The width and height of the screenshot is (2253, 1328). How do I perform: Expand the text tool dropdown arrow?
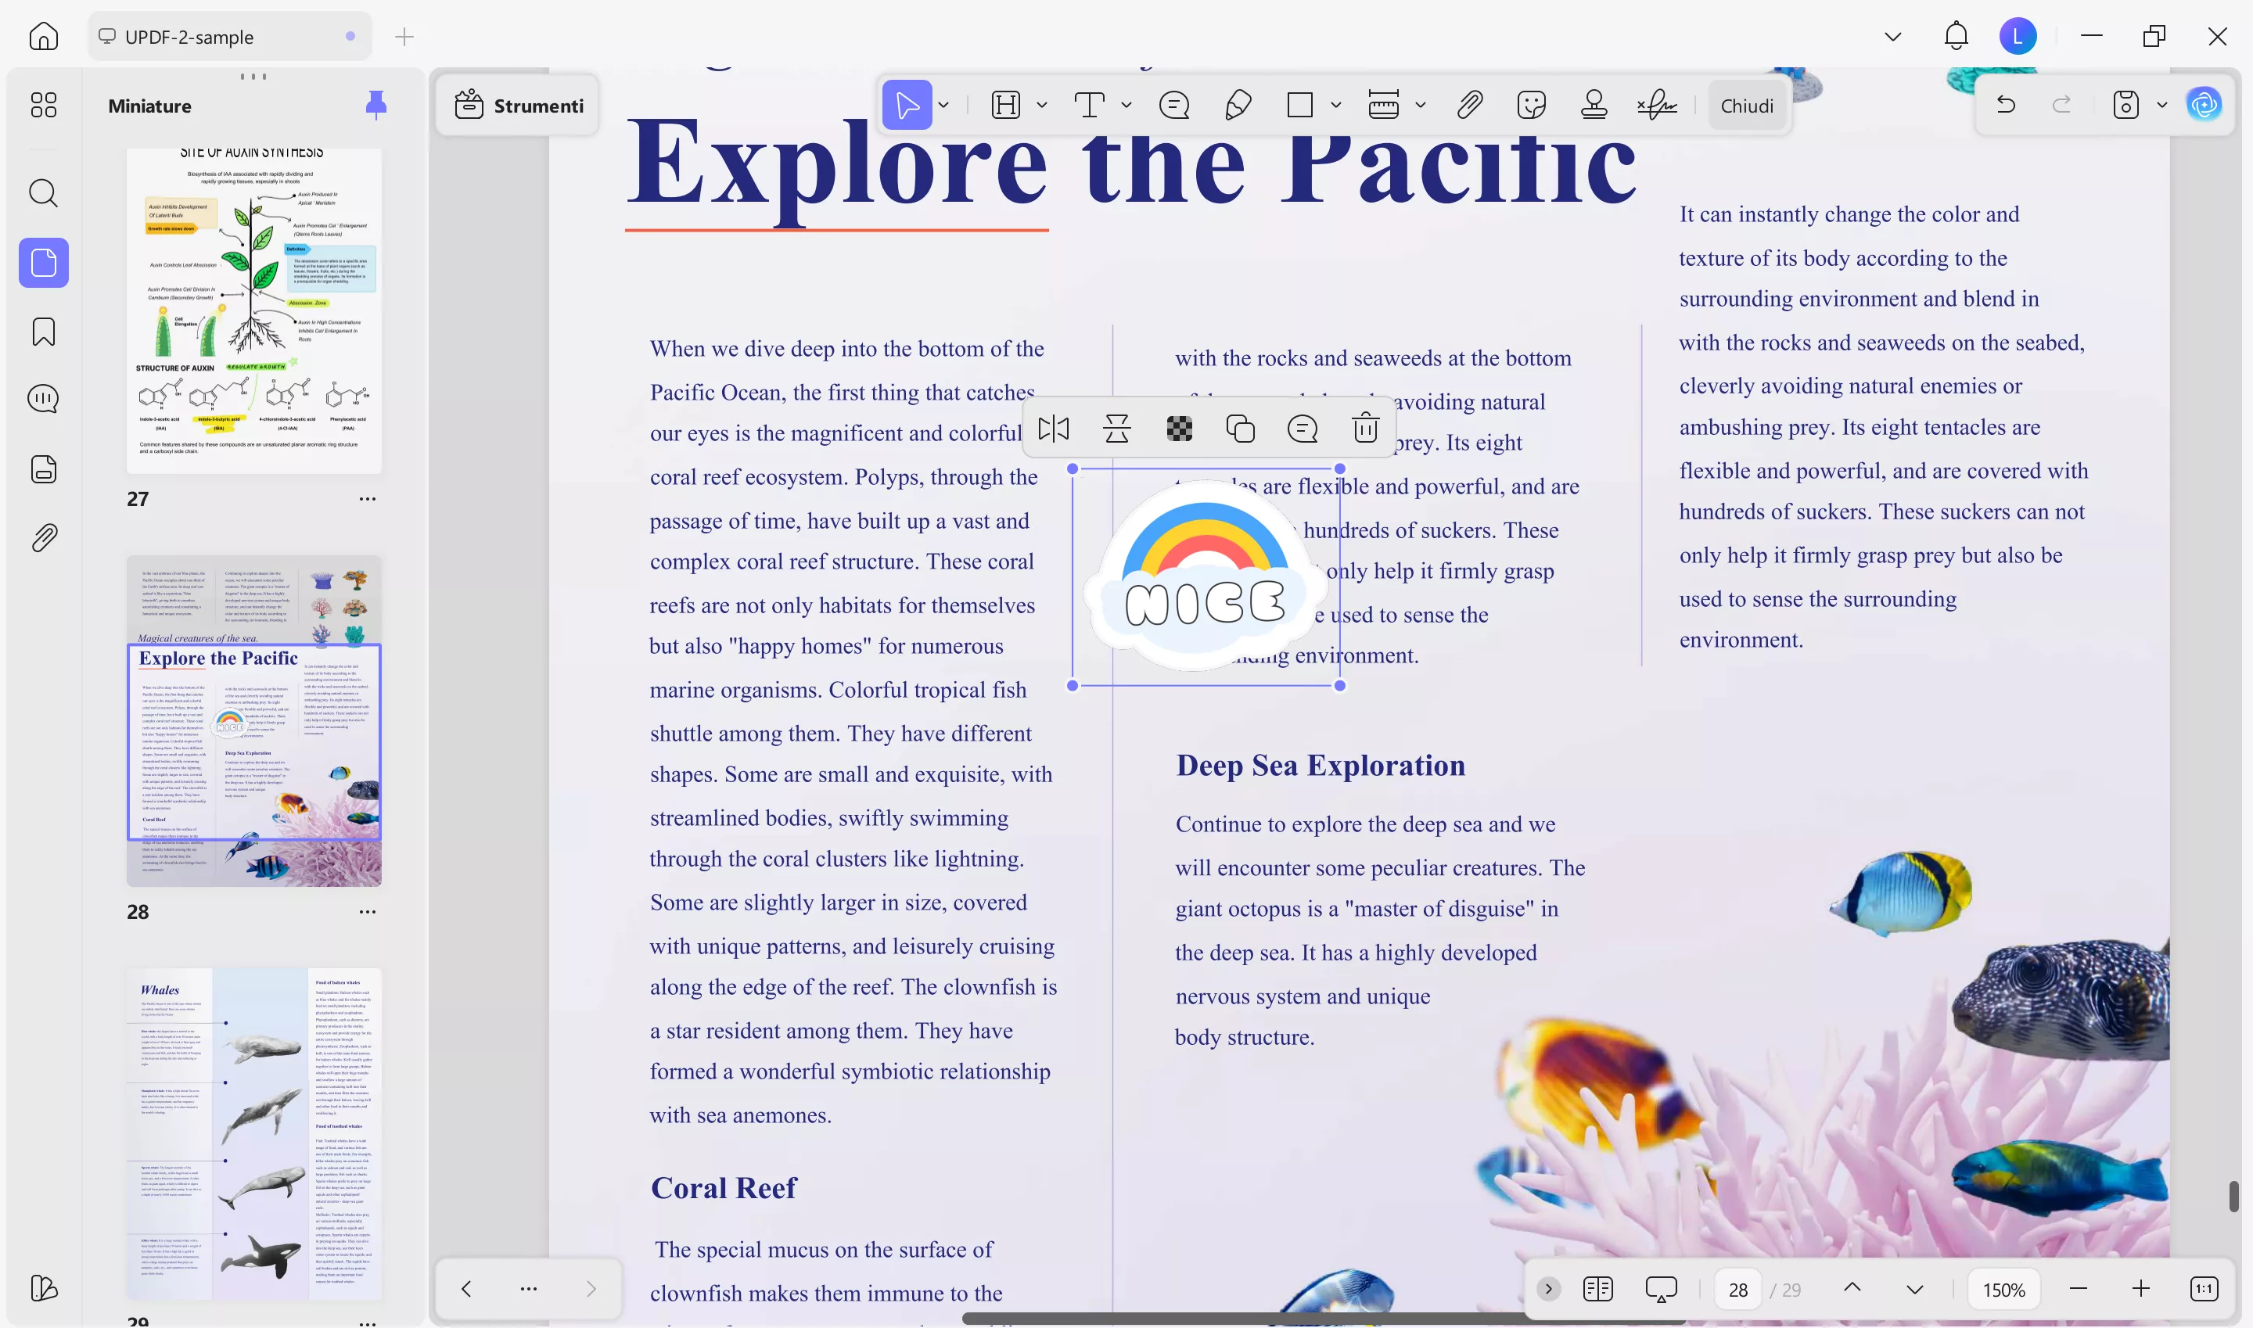pyautogui.click(x=1127, y=106)
